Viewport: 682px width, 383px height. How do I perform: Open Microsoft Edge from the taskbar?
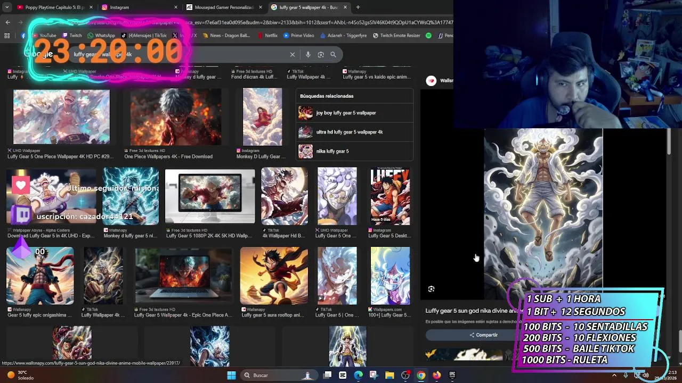pyautogui.click(x=358, y=375)
